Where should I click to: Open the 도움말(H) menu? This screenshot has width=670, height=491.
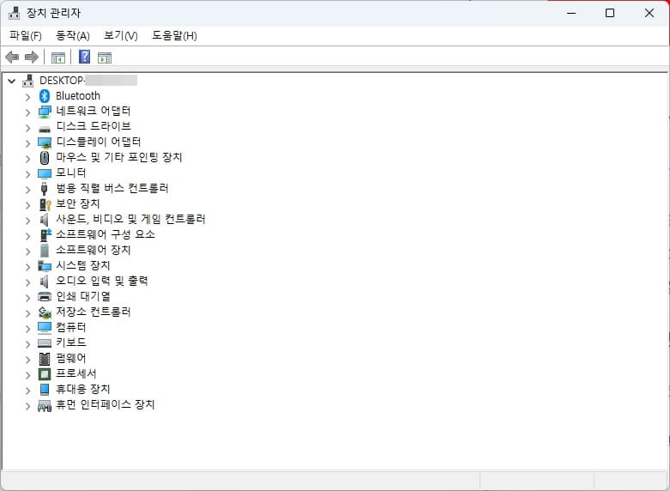coord(174,35)
